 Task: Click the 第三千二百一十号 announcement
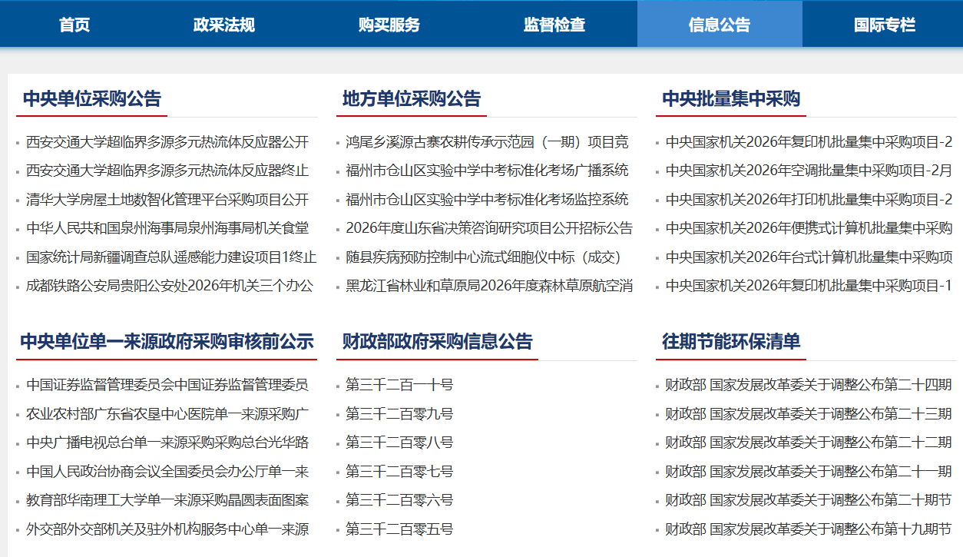[x=399, y=385]
